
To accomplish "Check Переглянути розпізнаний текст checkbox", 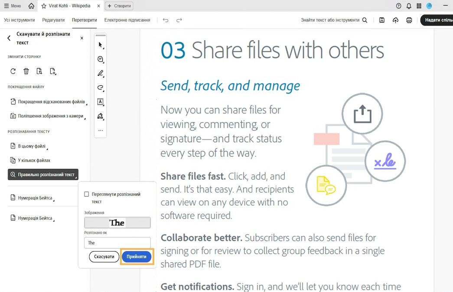I will [x=86, y=194].
